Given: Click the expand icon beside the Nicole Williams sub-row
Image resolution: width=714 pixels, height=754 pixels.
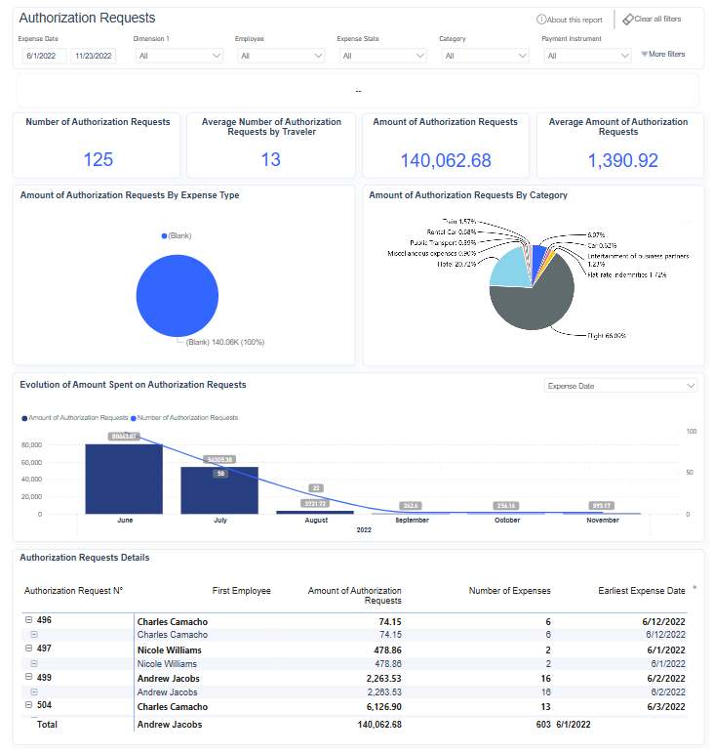Looking at the screenshot, I should 35,663.
